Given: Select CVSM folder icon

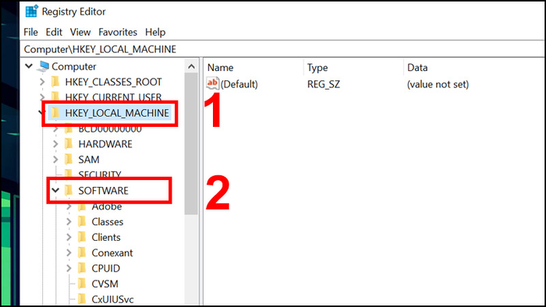Looking at the screenshot, I should pos(82,284).
